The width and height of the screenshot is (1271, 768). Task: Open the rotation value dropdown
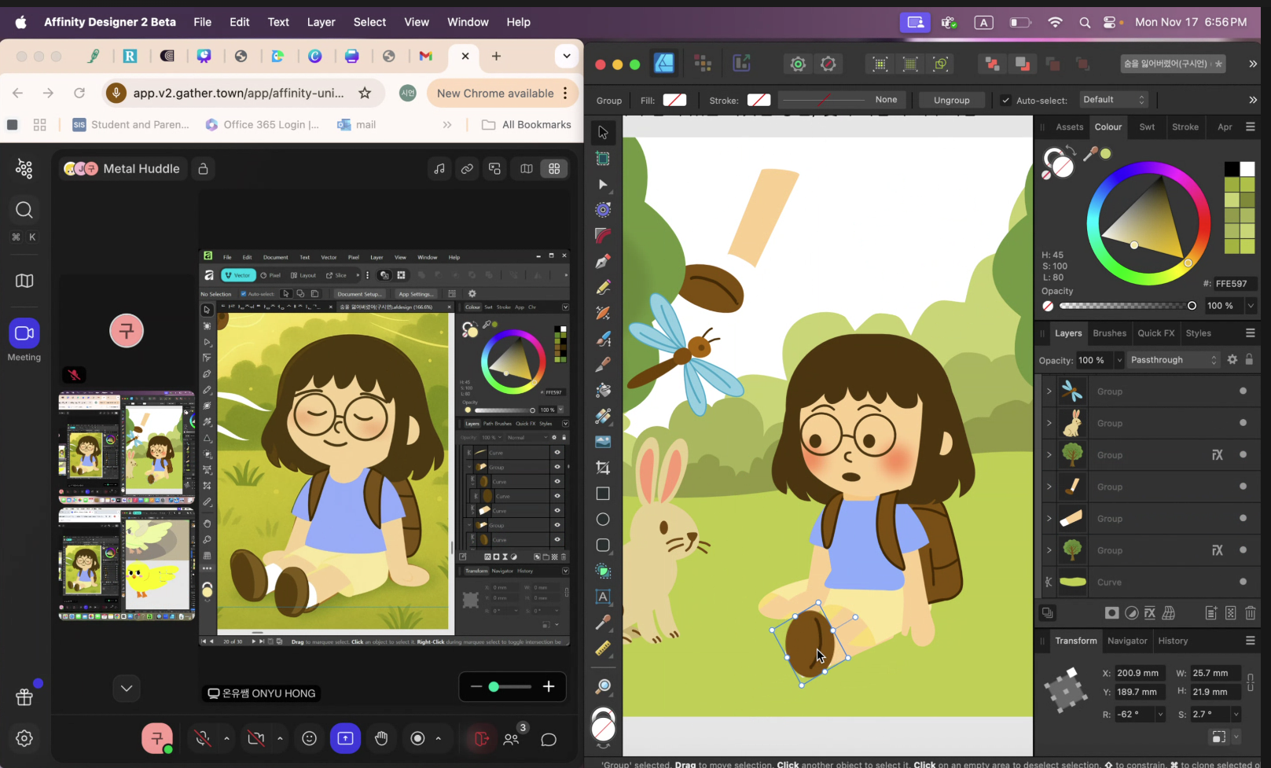(x=1159, y=715)
